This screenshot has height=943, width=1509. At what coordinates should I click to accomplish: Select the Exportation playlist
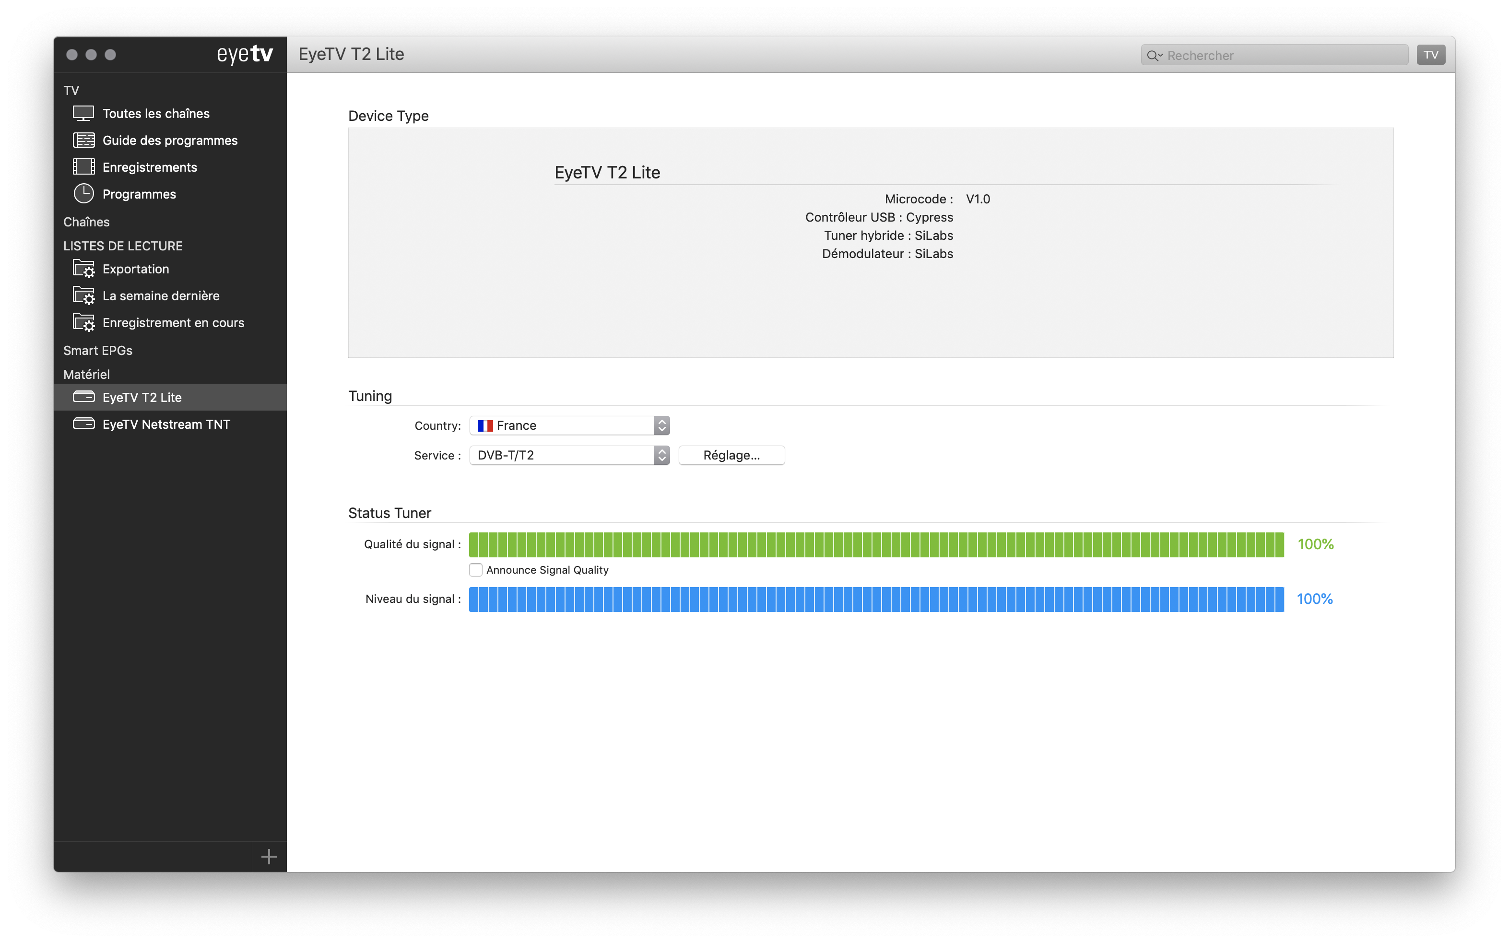[x=170, y=269]
